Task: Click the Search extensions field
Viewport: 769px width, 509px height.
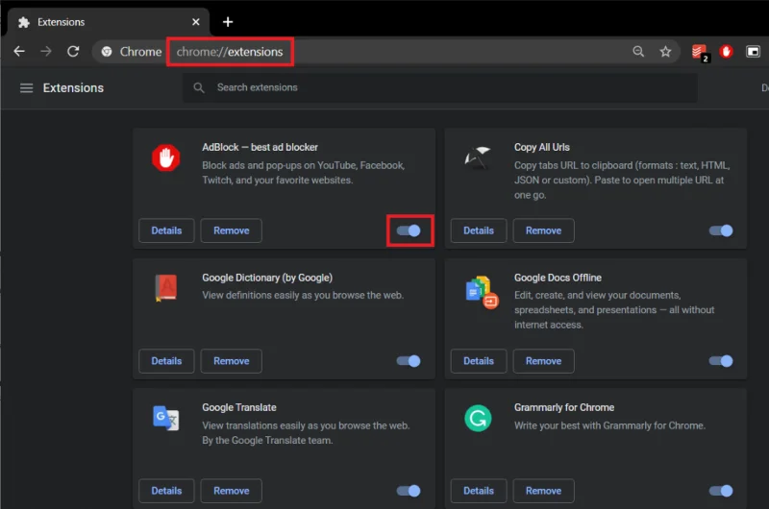Action: pos(440,87)
